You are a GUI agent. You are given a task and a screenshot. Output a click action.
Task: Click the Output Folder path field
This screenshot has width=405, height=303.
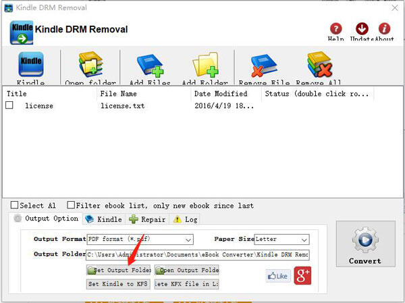197,254
